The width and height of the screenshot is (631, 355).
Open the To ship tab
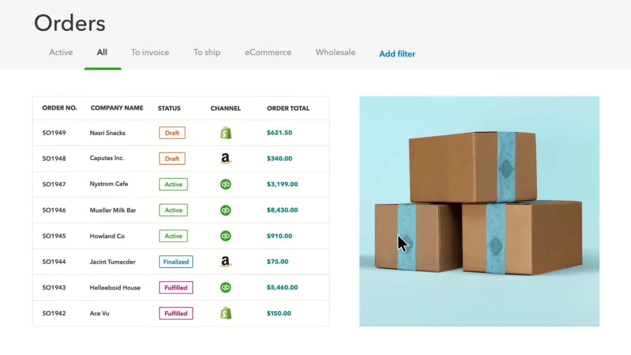pyautogui.click(x=207, y=52)
